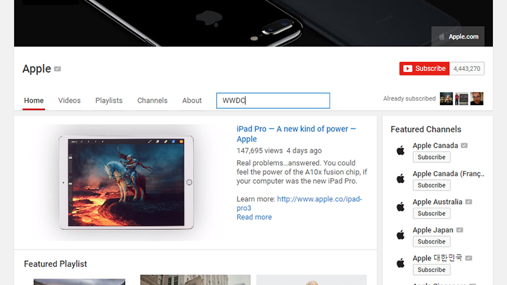507x285 pixels.
Task: Click the Apple.com banner link
Action: pos(458,37)
